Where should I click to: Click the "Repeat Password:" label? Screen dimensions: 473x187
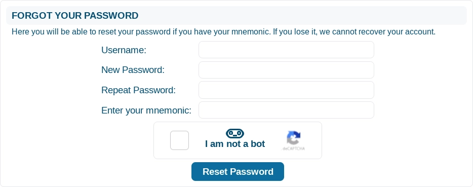pos(138,90)
